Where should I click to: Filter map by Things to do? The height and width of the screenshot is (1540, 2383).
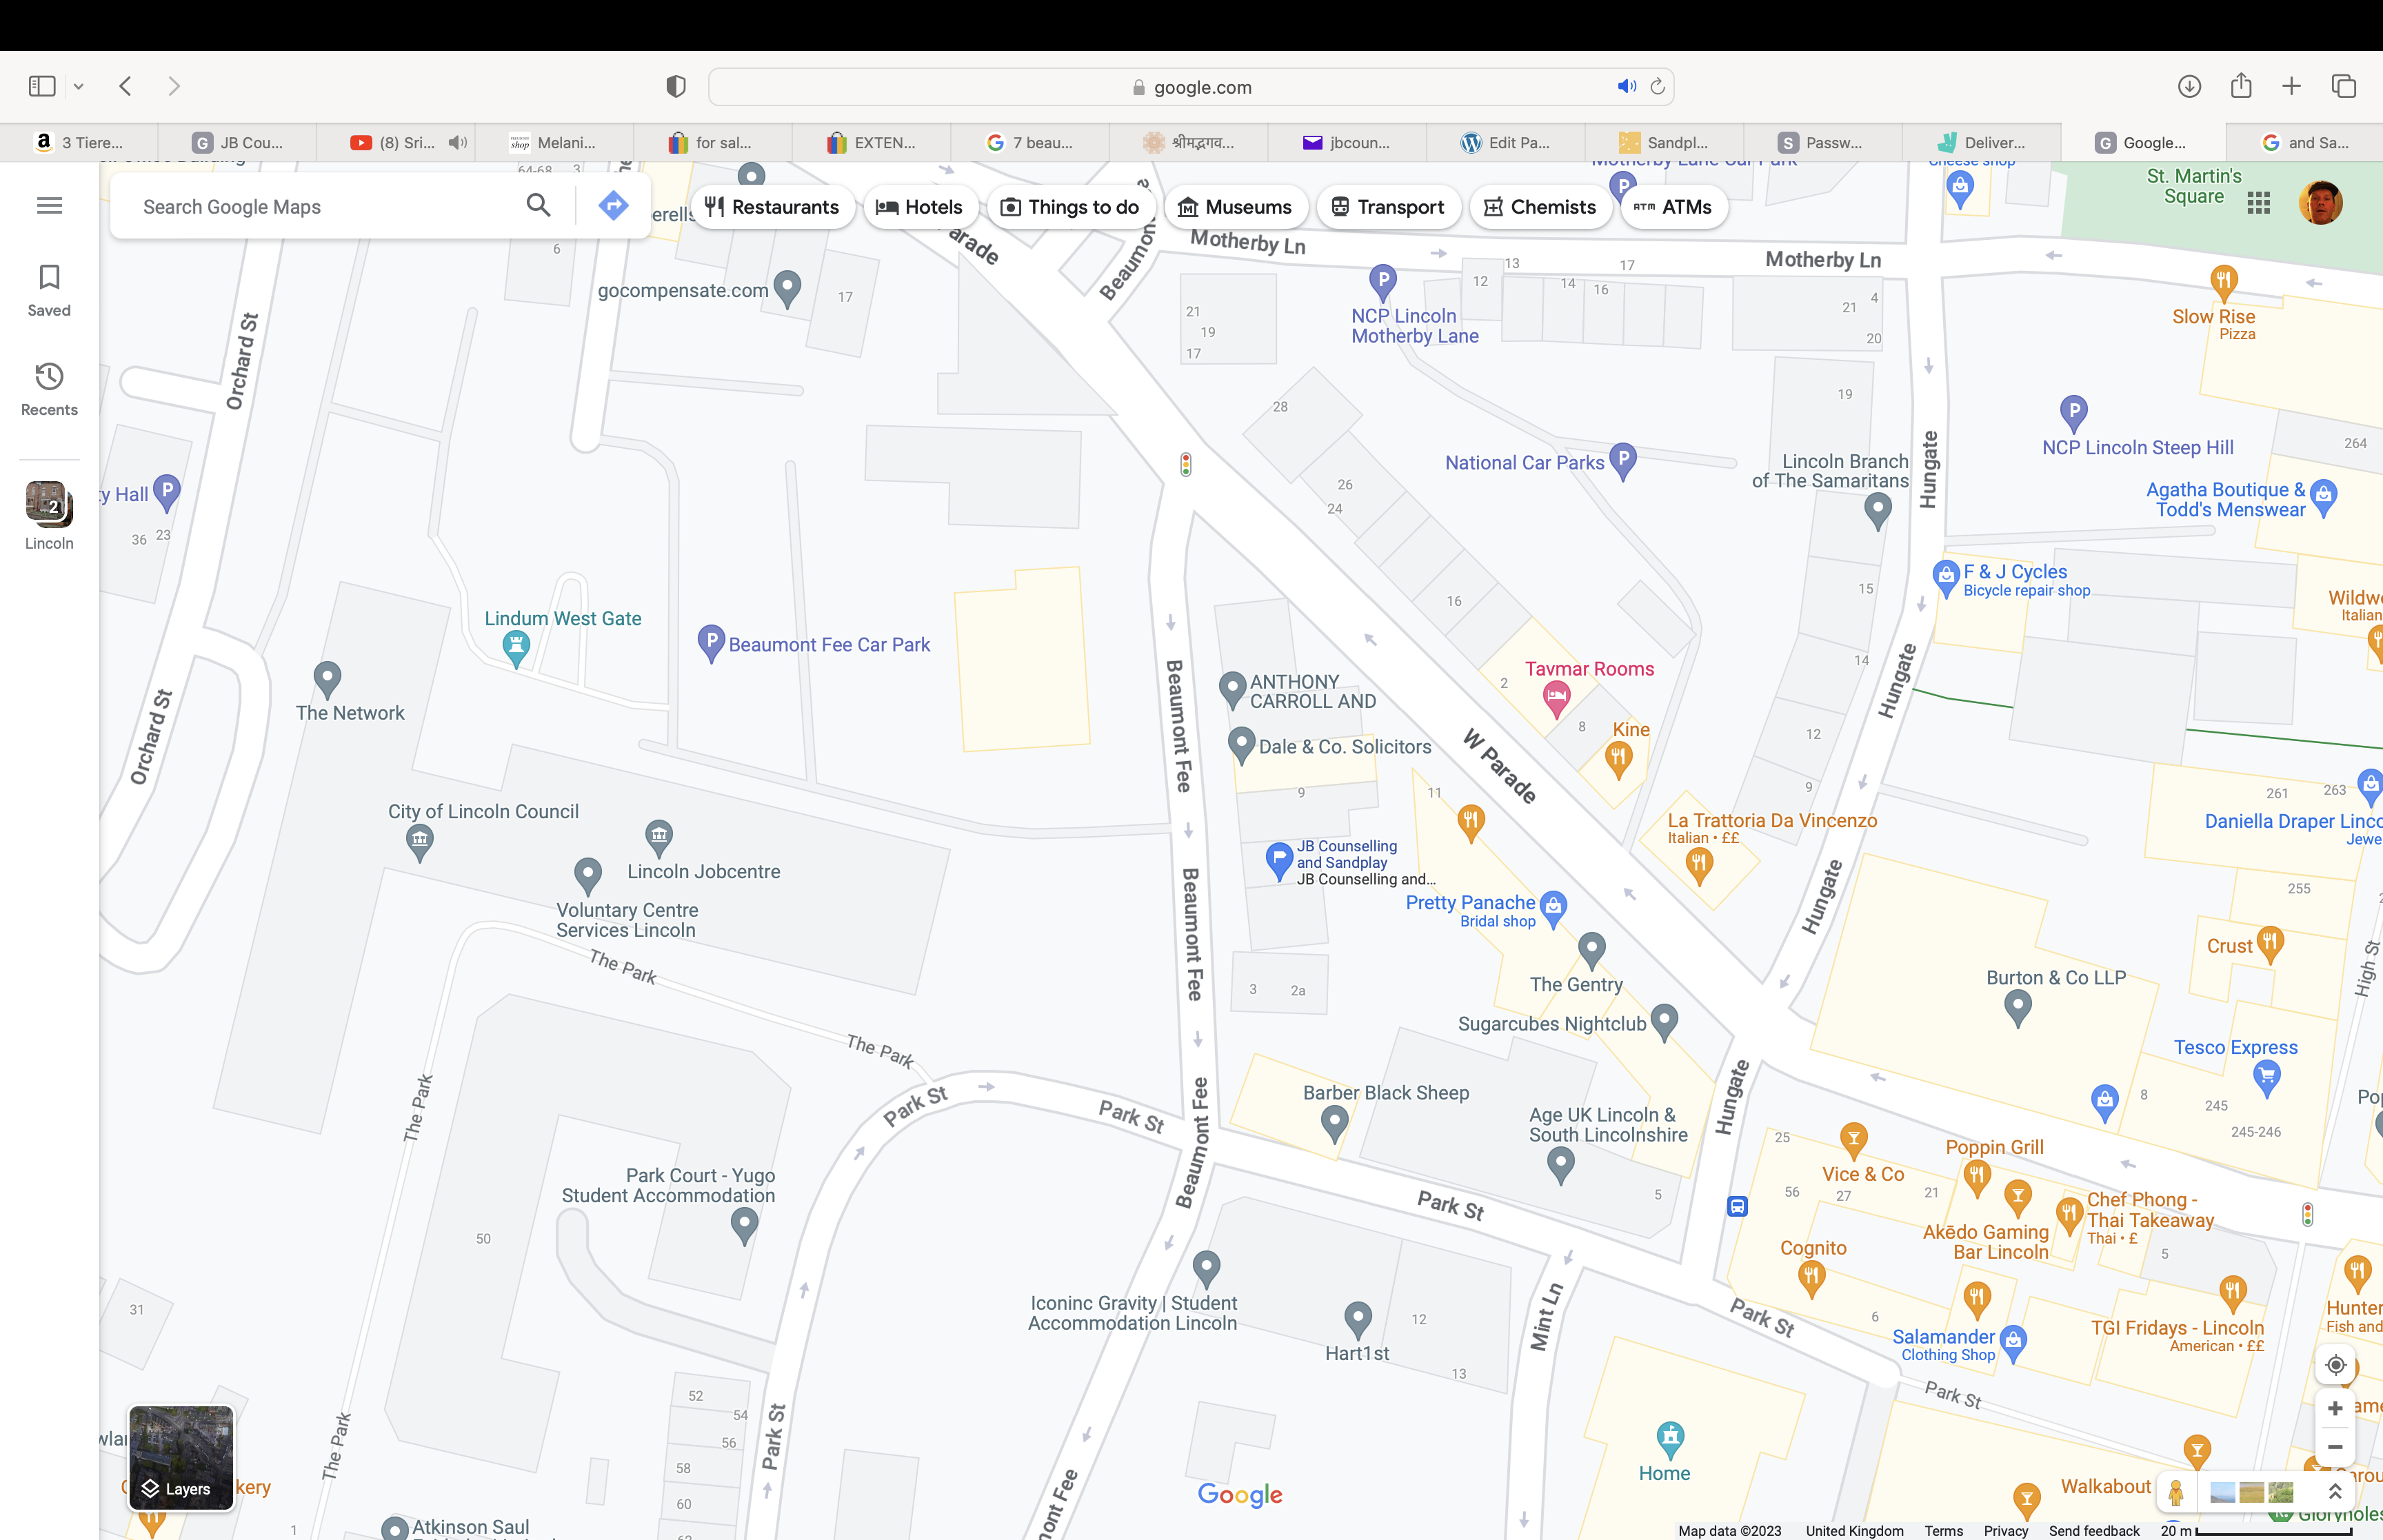point(1070,207)
